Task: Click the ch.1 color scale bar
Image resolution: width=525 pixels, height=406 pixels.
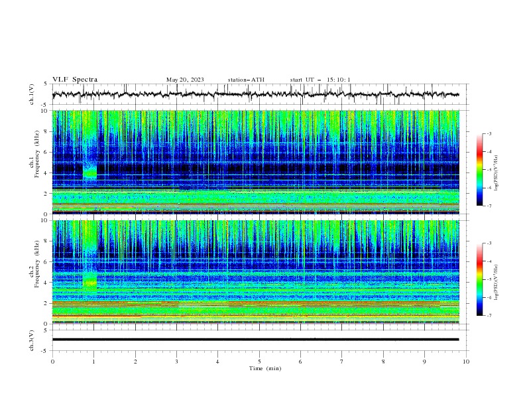Action: [x=479, y=169]
